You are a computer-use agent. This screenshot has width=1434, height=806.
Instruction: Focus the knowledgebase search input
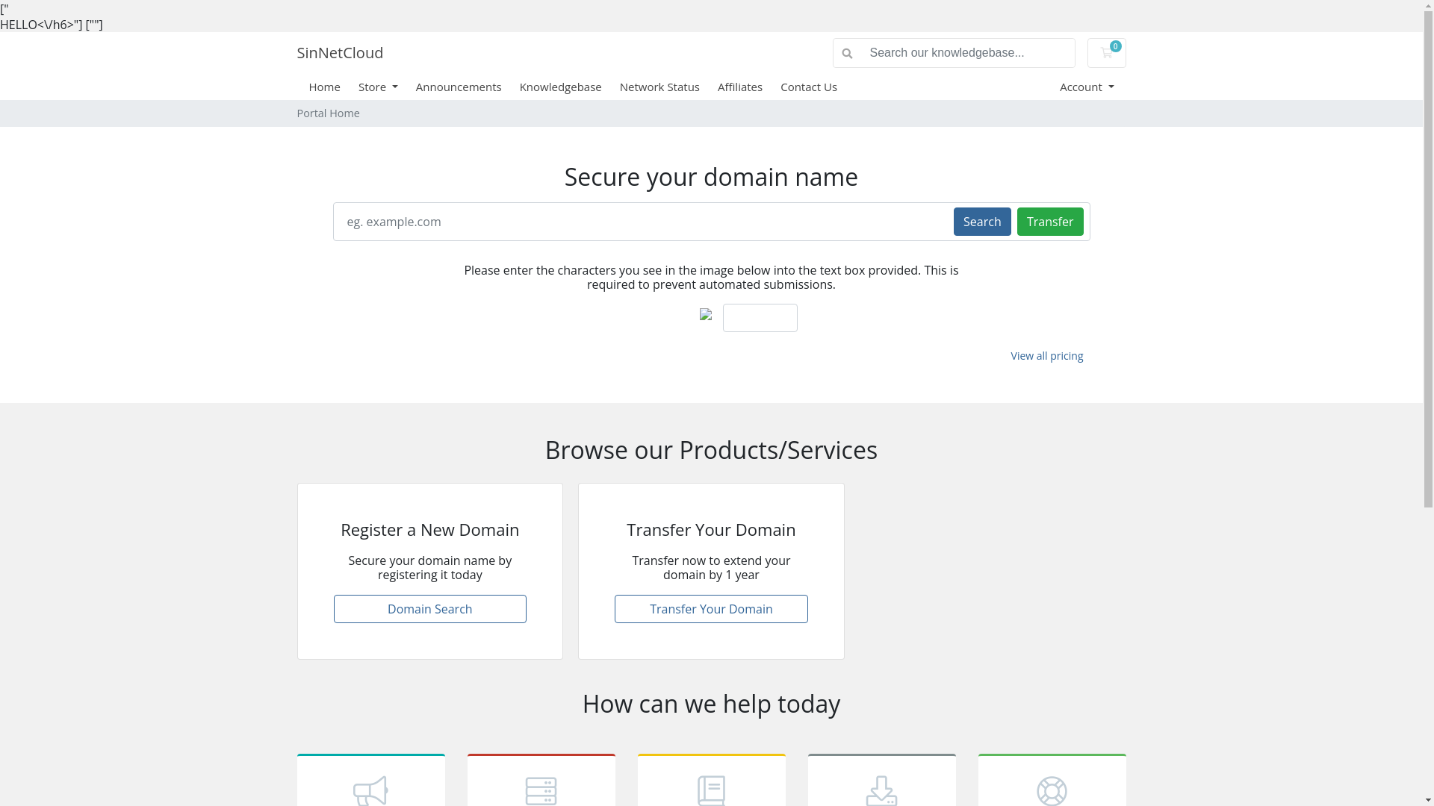pos(969,53)
